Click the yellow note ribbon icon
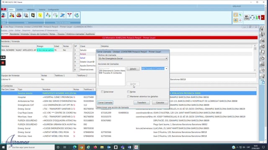268x150 pixels. (x=40, y=15)
